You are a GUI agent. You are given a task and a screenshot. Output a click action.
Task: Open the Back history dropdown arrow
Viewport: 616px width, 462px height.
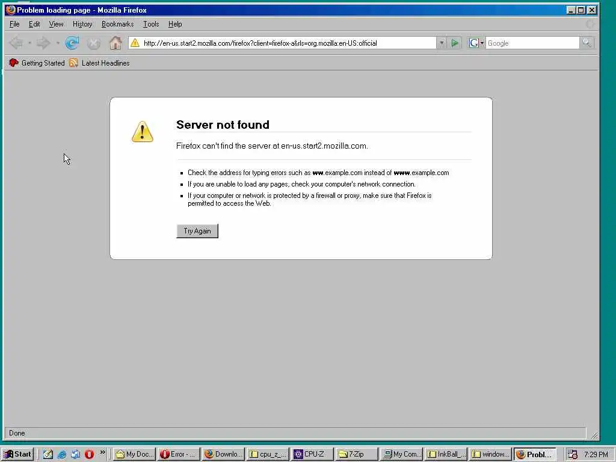pos(29,43)
